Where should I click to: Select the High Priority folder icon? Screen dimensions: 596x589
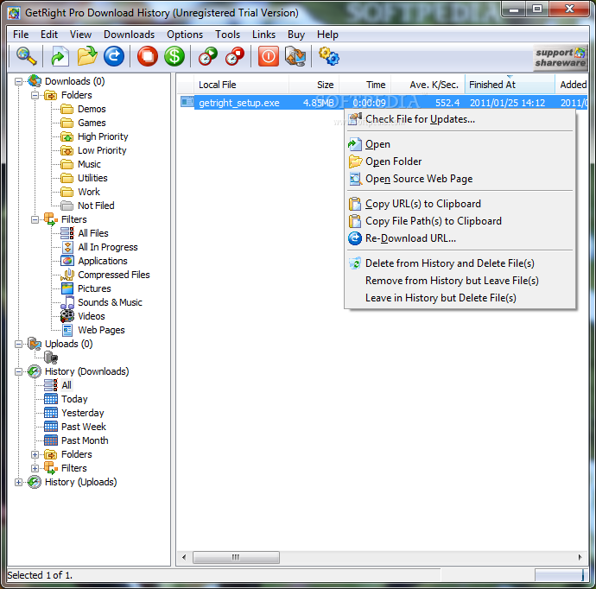point(67,136)
